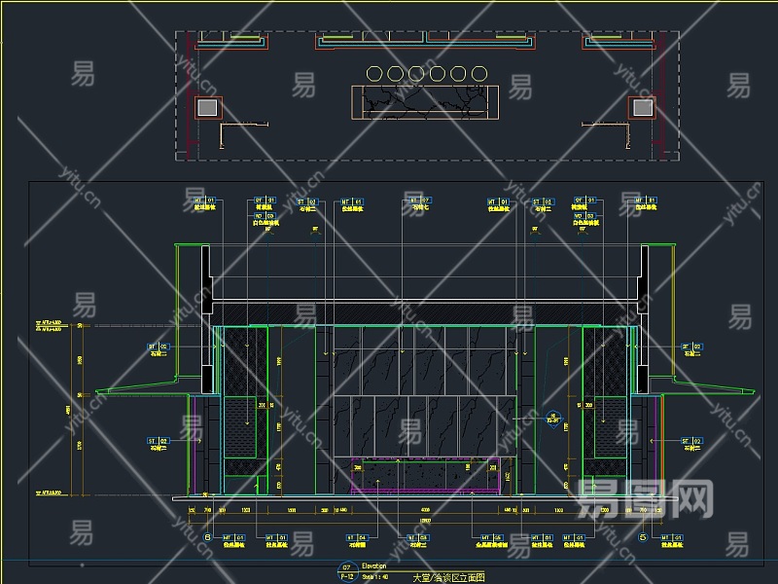This screenshot has height=584, width=778.
Task: Select grid marker 5 at bottom right
Action: coord(642,536)
